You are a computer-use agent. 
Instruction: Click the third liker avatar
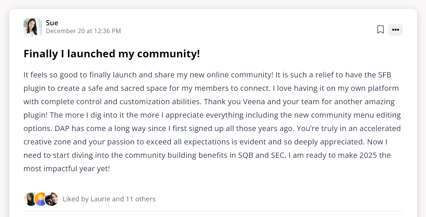(x=52, y=199)
